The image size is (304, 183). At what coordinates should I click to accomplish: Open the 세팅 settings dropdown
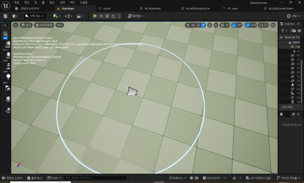tap(293, 16)
